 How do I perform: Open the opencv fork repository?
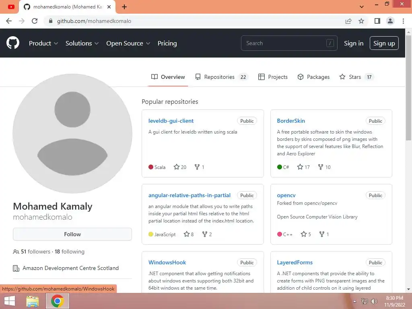pos(286,195)
